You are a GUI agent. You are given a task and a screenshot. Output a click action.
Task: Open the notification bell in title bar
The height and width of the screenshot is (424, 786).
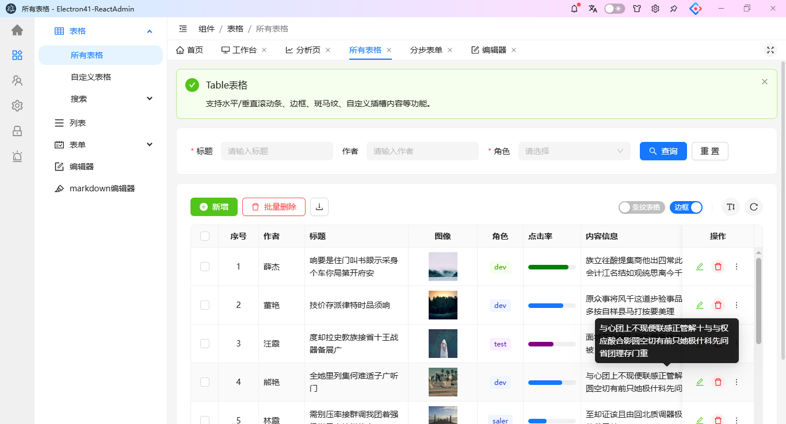pos(574,9)
